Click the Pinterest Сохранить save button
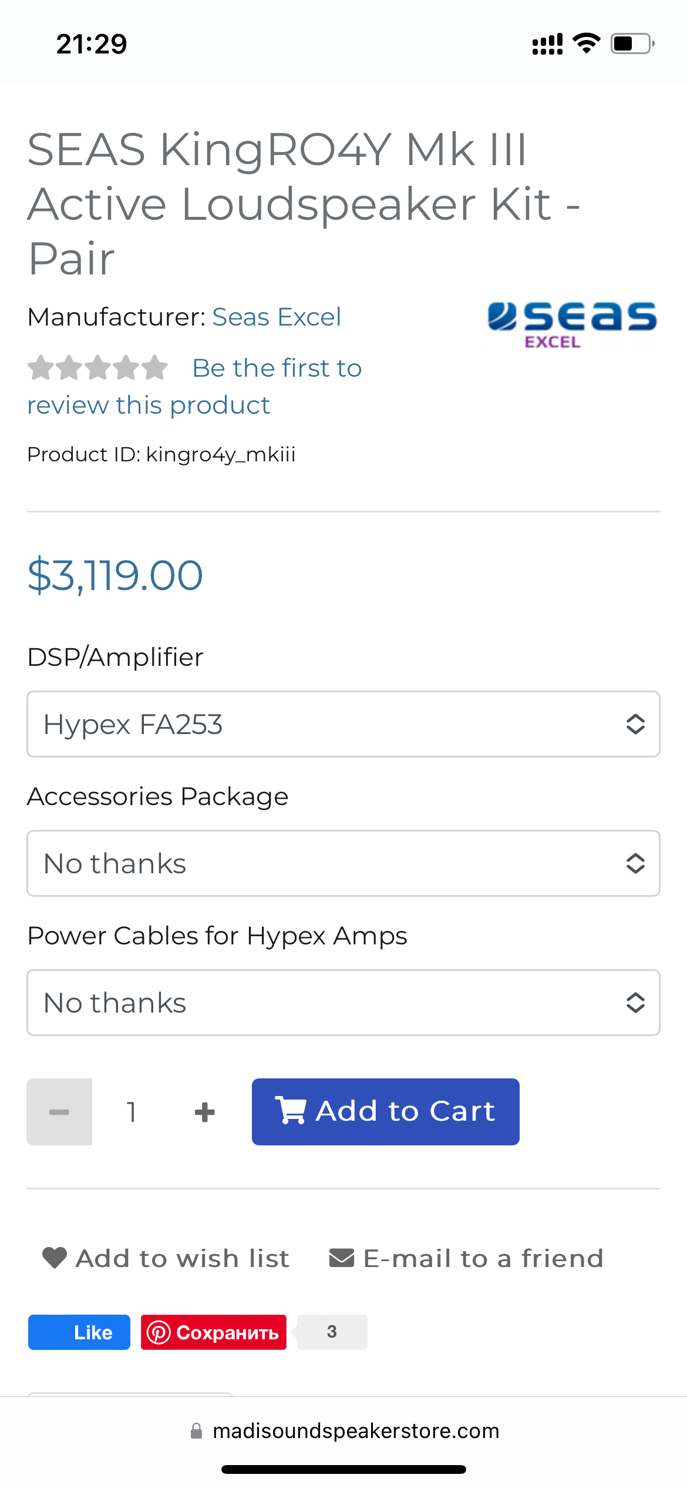687x1488 pixels. (214, 1332)
